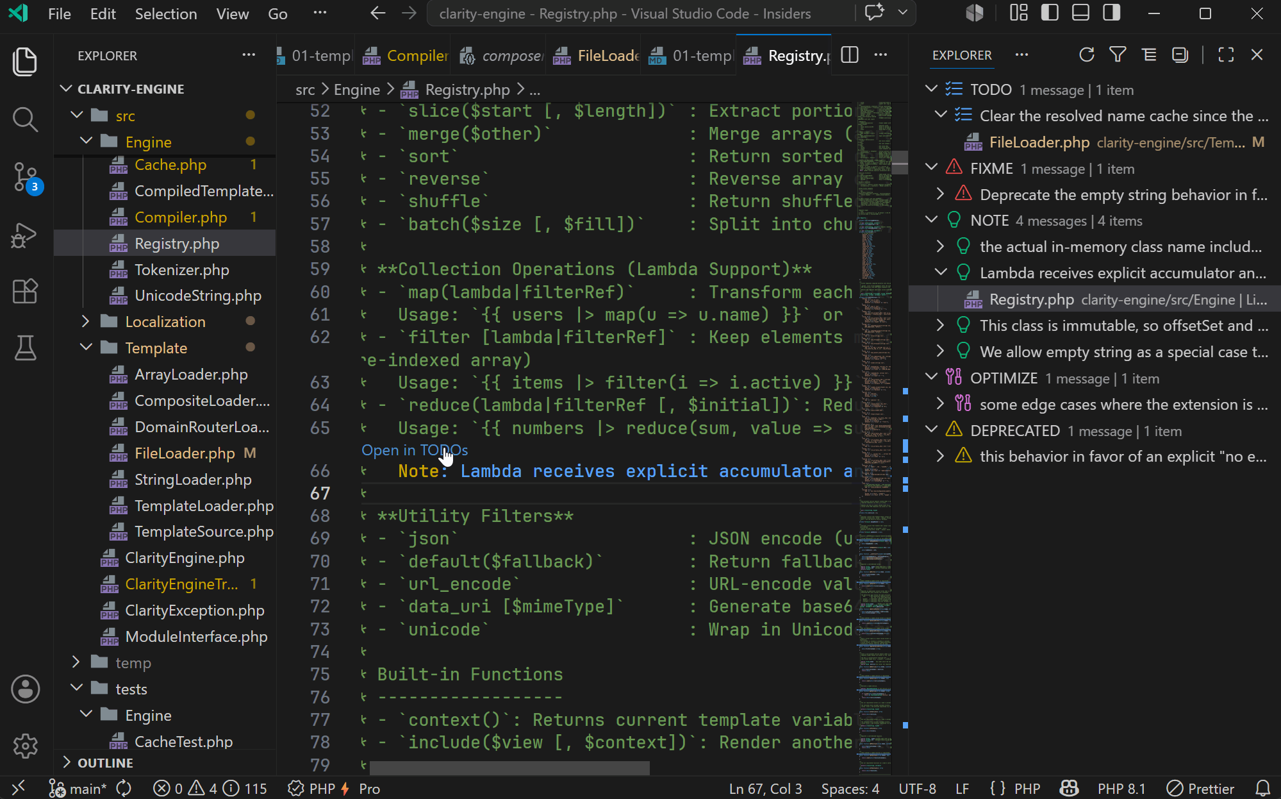The image size is (1281, 799).
Task: Open Explorer panel More Actions menu
Action: pyautogui.click(x=249, y=55)
